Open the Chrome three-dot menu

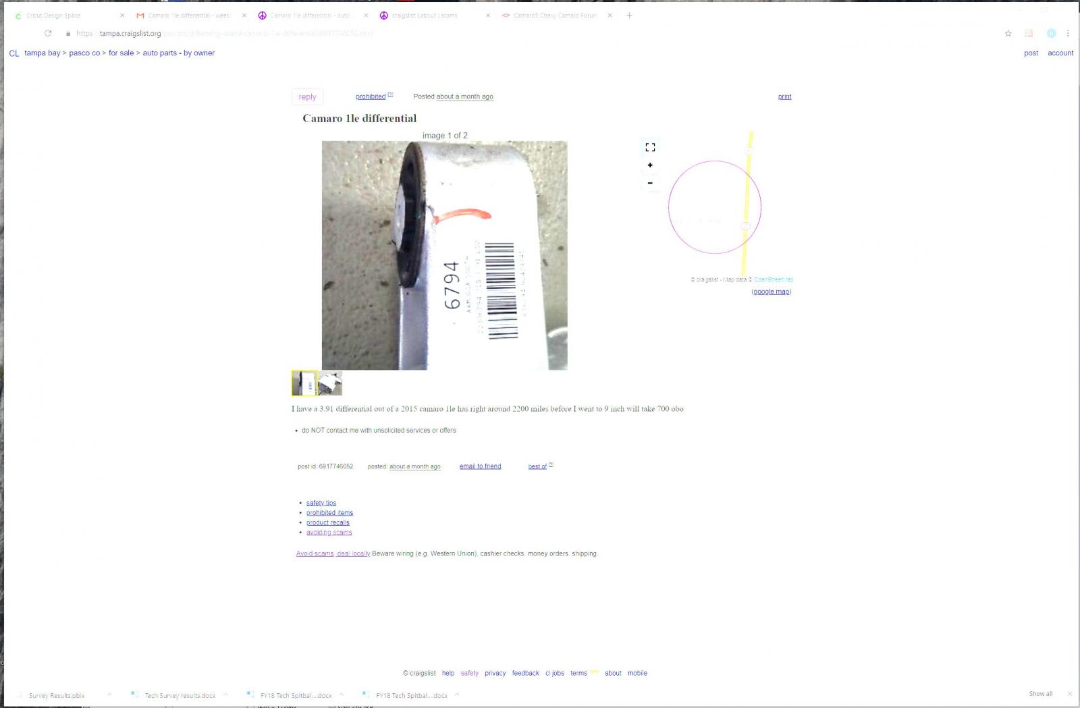tap(1068, 33)
